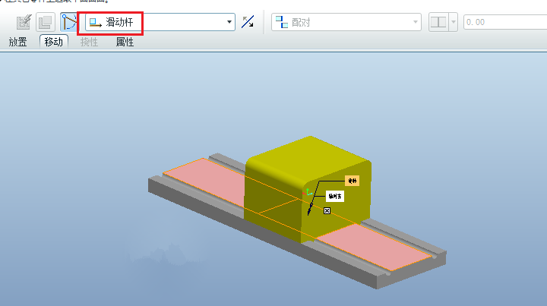The height and width of the screenshot is (306, 547).
Task: Open the 放置 tab
Action: 17,43
